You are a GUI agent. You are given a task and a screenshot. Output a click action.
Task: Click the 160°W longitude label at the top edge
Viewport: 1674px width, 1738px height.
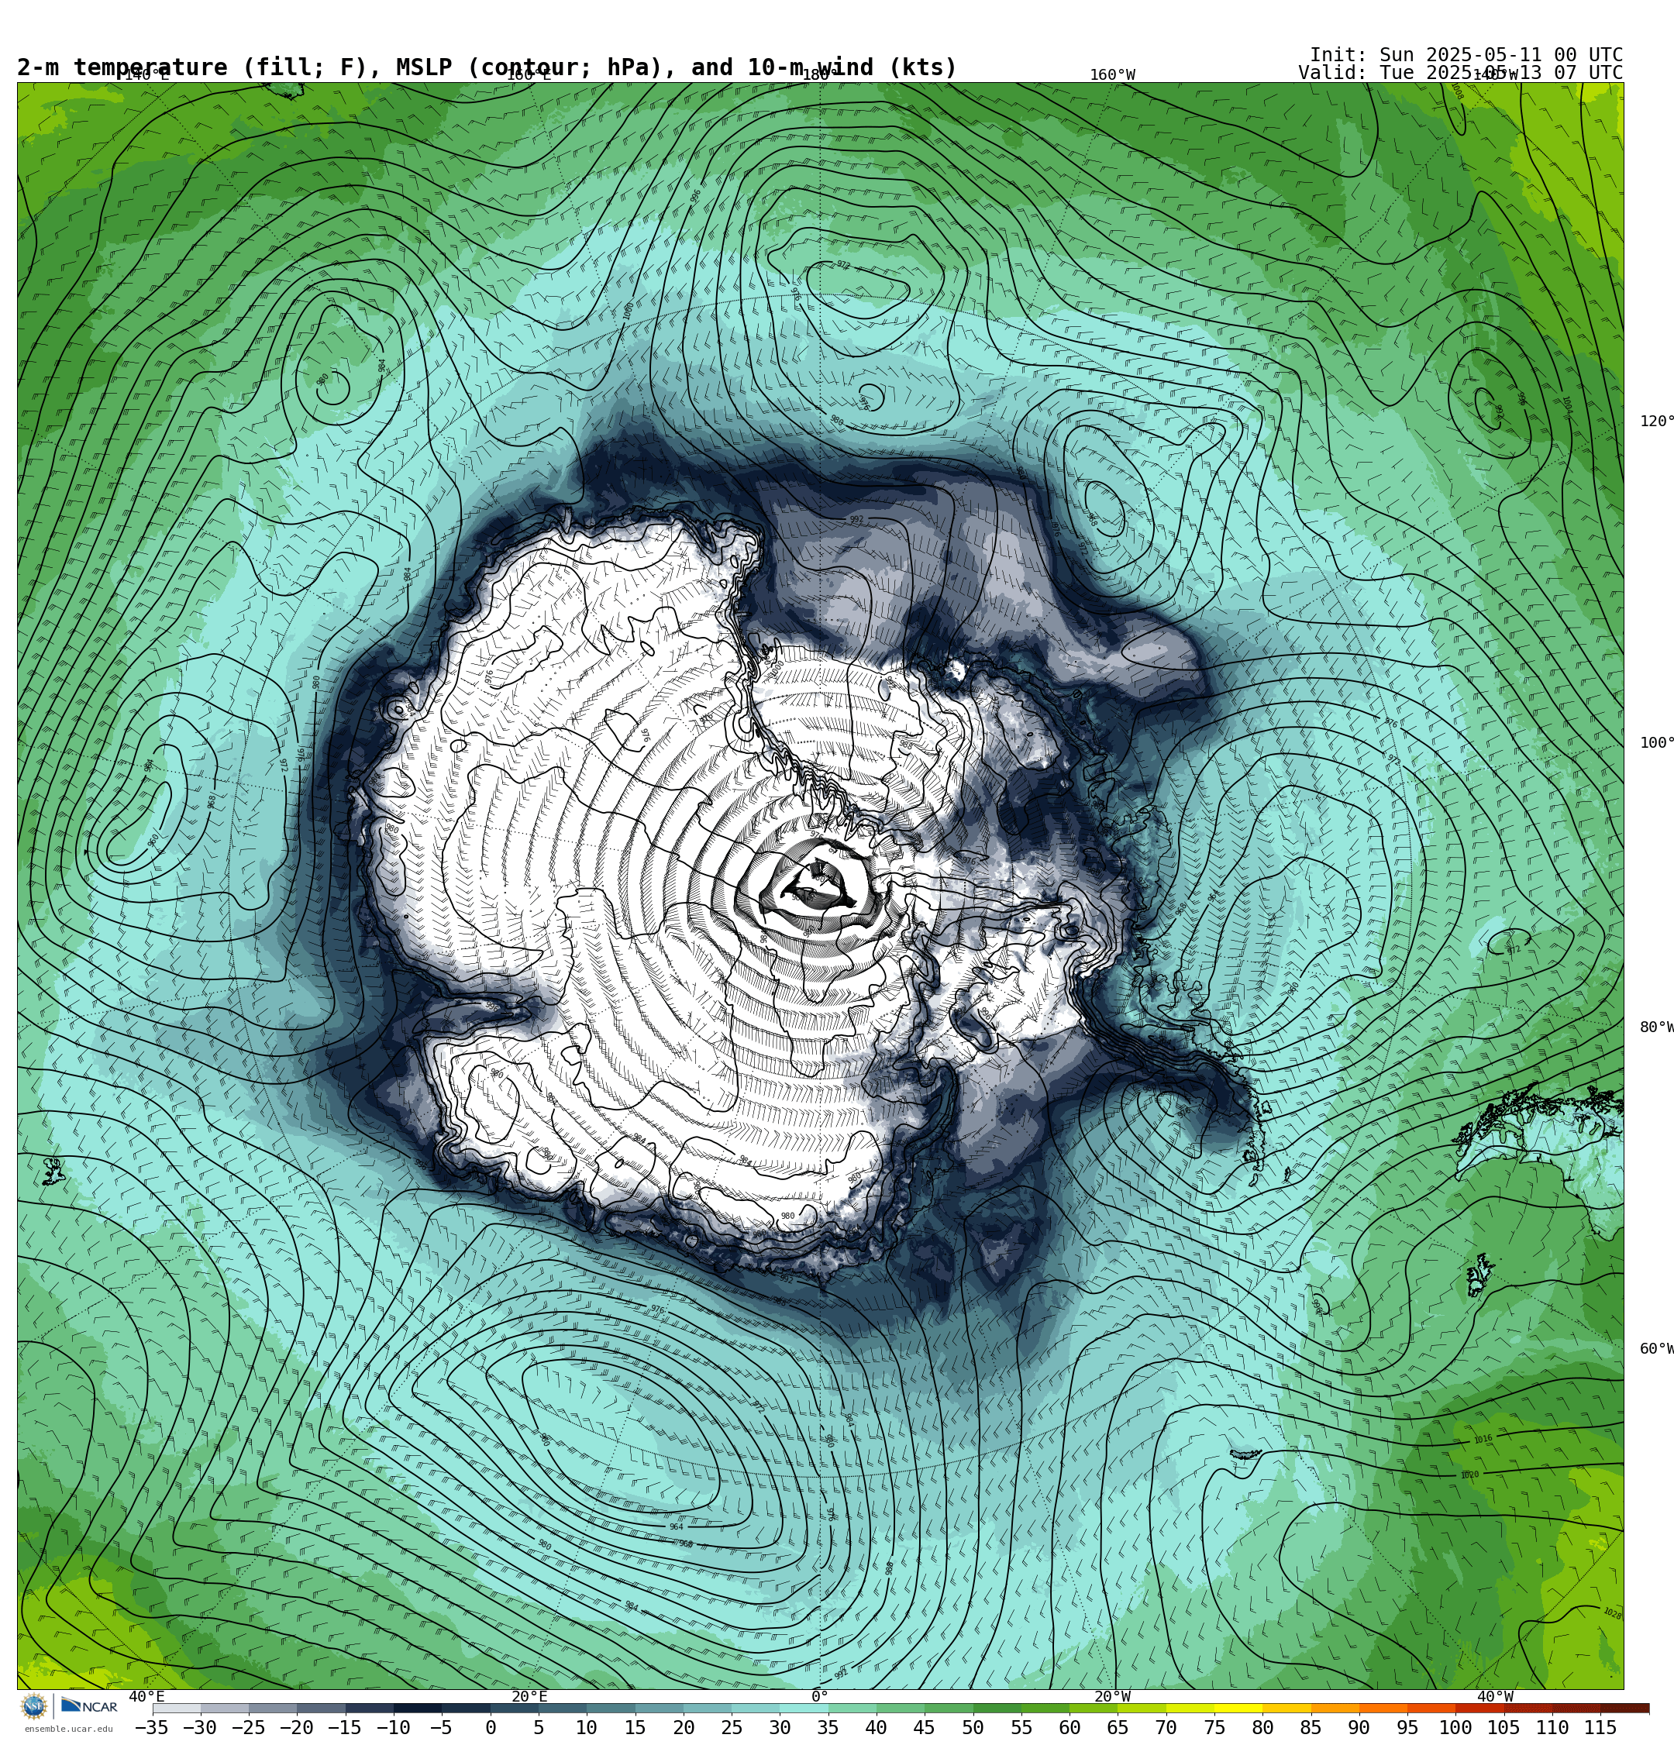click(x=1112, y=75)
